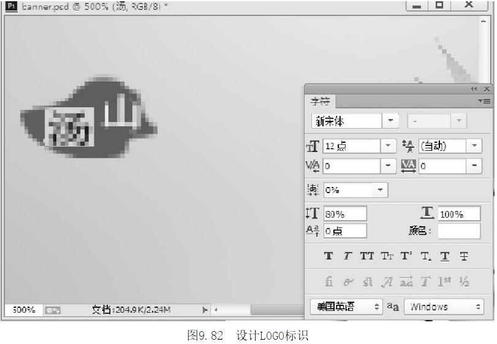Open the 字符 panel flyout menu
Image resolution: width=497 pixels, height=344 pixels.
(484, 101)
